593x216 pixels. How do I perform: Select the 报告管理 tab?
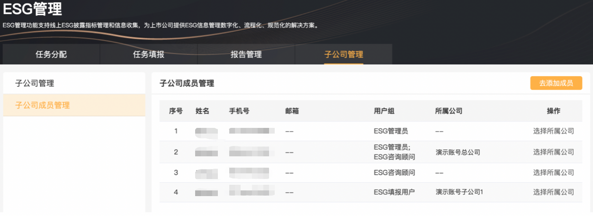246,54
